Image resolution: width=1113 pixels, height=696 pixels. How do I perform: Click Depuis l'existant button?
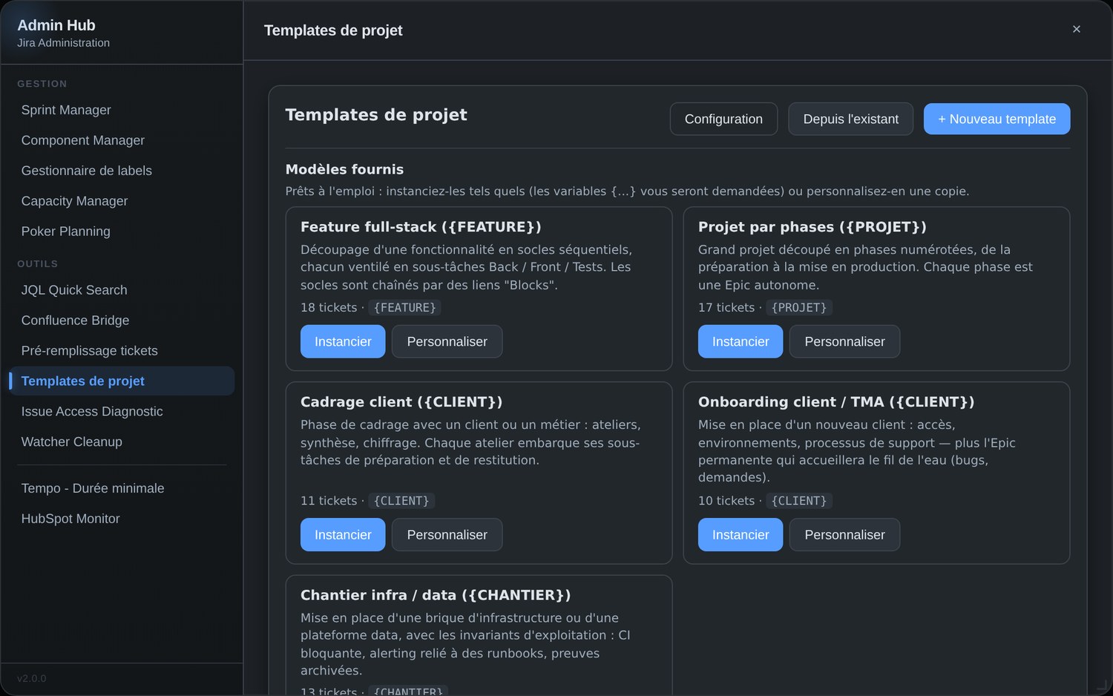pyautogui.click(x=850, y=119)
